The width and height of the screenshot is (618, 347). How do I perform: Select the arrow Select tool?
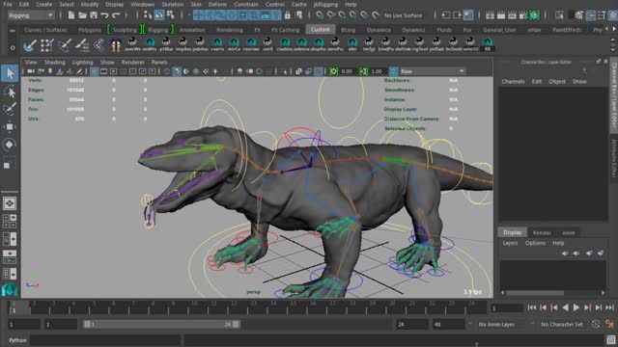tap(10, 73)
